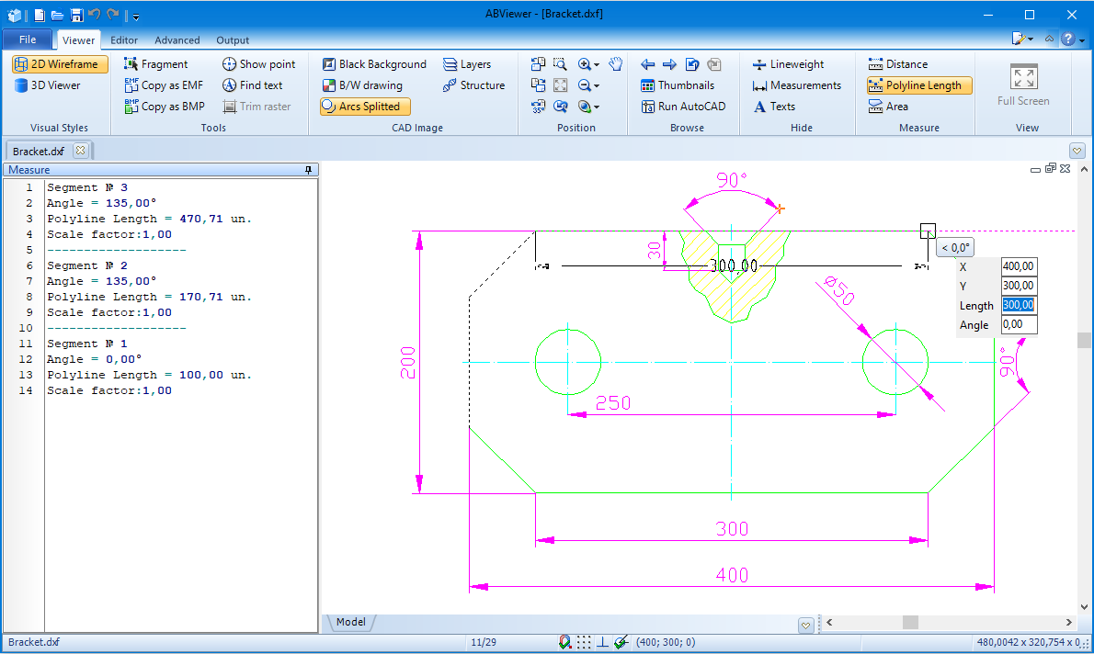1094x654 pixels.
Task: Click the Zoom out magnifier
Action: tap(584, 85)
